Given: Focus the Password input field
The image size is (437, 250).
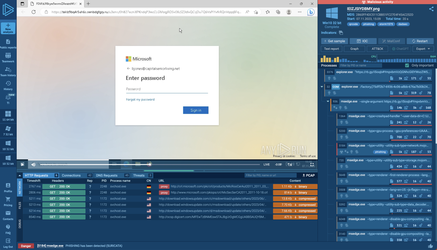Looking at the screenshot, I should (167, 89).
